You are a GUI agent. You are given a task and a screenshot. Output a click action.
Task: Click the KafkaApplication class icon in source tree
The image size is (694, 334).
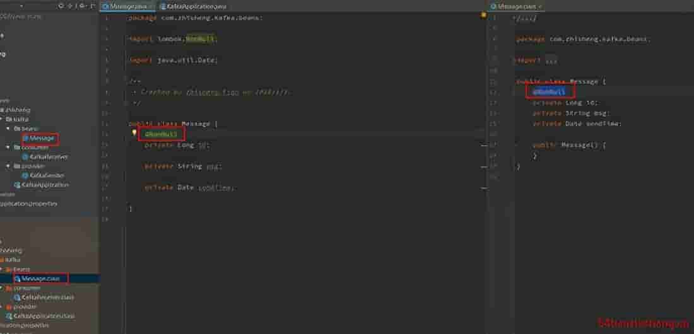(x=18, y=185)
